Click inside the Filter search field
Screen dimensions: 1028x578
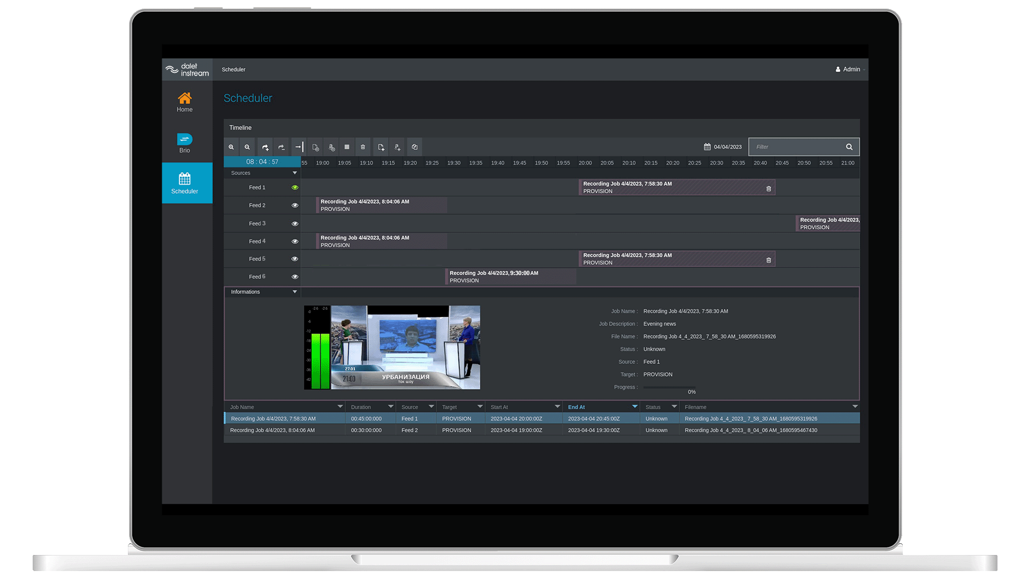tap(797, 147)
